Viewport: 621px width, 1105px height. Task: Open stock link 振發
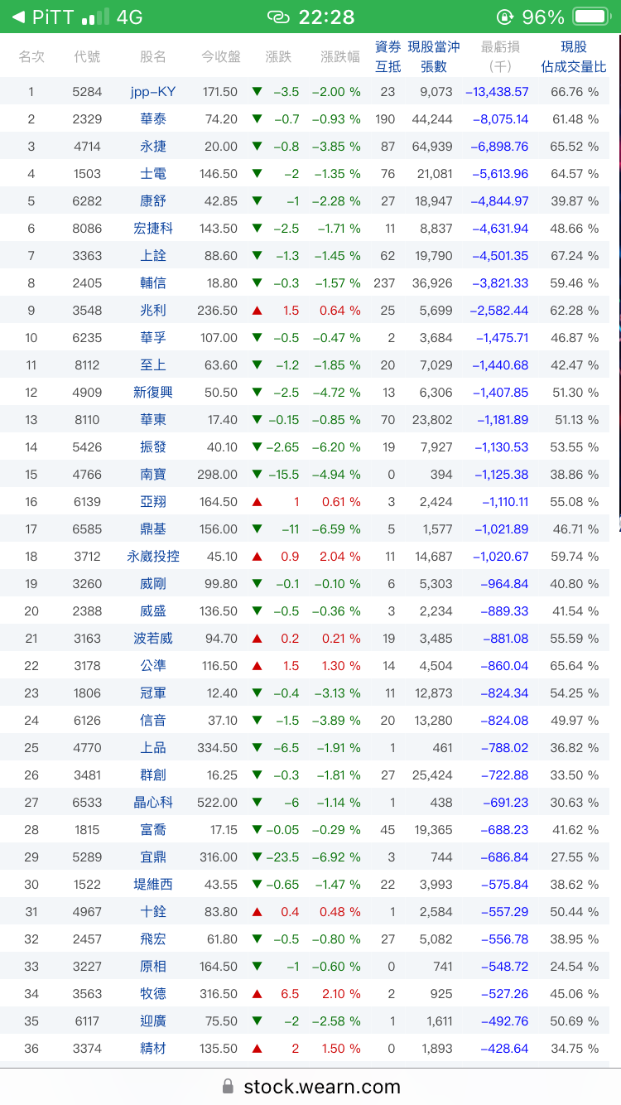pyautogui.click(x=153, y=447)
